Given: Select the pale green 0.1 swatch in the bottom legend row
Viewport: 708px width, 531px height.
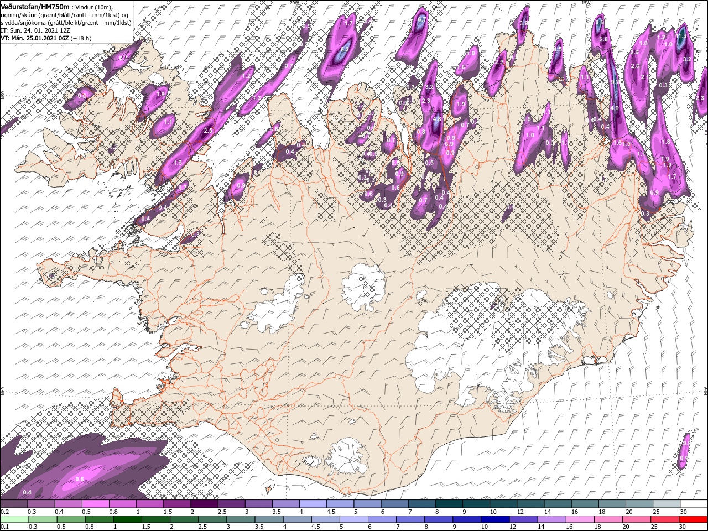Looking at the screenshot, I should [x=15, y=519].
